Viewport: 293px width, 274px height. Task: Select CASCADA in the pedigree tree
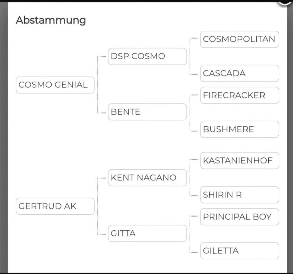[240, 73]
